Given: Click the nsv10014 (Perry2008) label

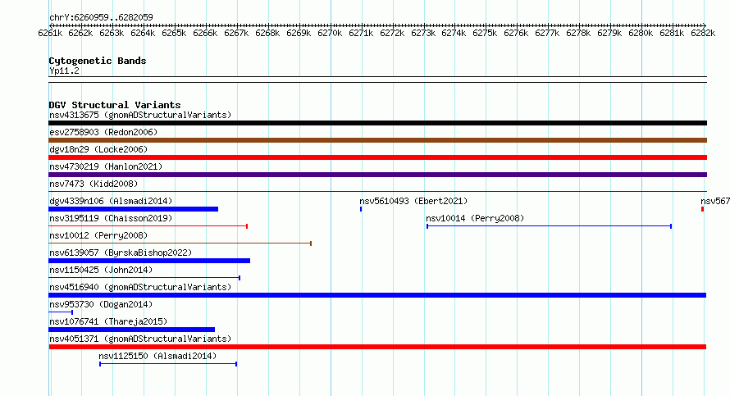Looking at the screenshot, I should [x=475, y=218].
